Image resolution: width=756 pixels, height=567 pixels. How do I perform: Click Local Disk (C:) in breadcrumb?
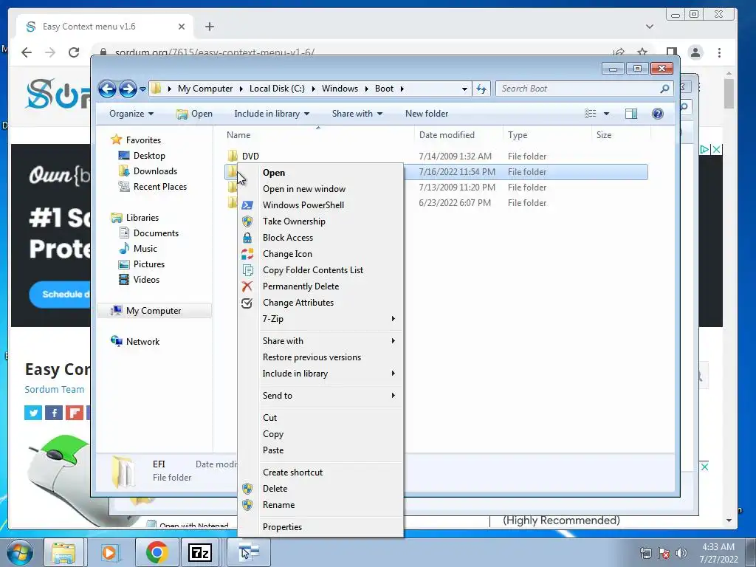coord(277,89)
